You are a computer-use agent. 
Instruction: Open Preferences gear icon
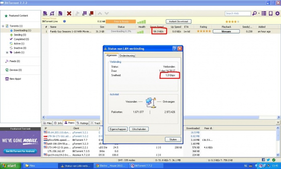[x=277, y=13]
